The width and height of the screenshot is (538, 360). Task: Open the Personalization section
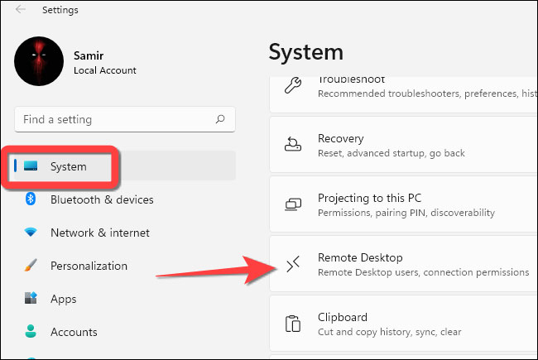click(89, 266)
